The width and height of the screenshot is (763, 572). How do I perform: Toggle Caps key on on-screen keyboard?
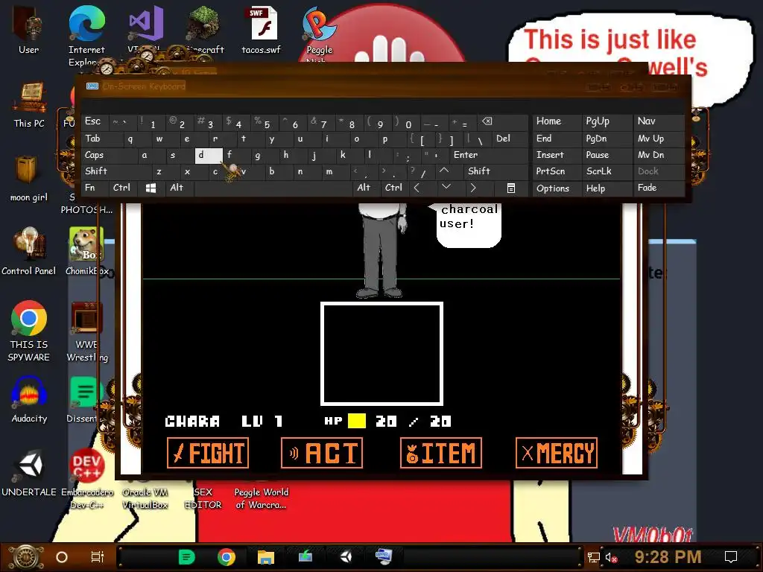(110, 155)
